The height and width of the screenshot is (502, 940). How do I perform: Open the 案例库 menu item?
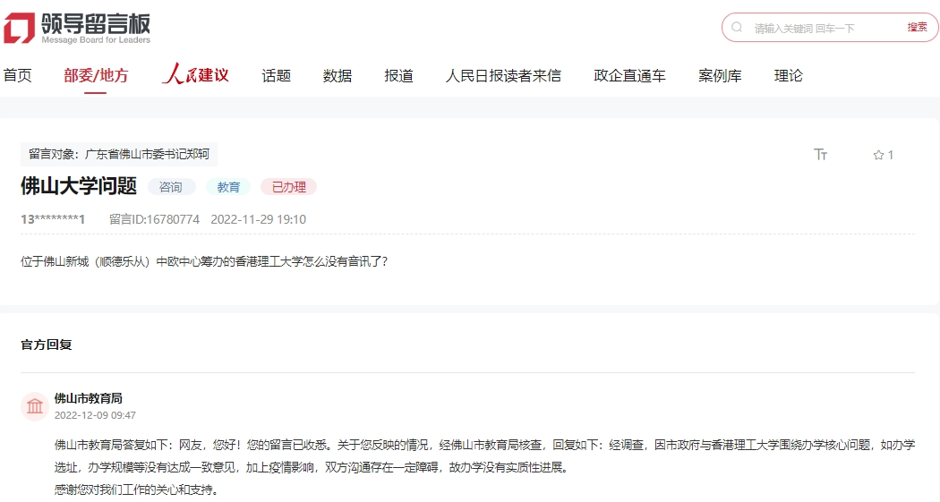click(x=720, y=75)
